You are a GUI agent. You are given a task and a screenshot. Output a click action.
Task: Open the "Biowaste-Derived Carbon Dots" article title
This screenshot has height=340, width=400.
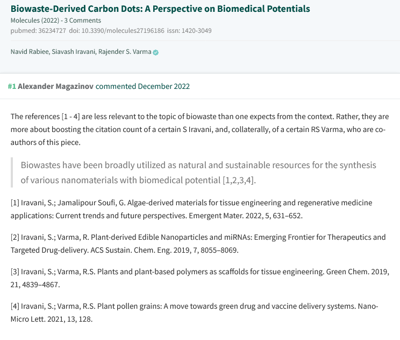(x=160, y=9)
